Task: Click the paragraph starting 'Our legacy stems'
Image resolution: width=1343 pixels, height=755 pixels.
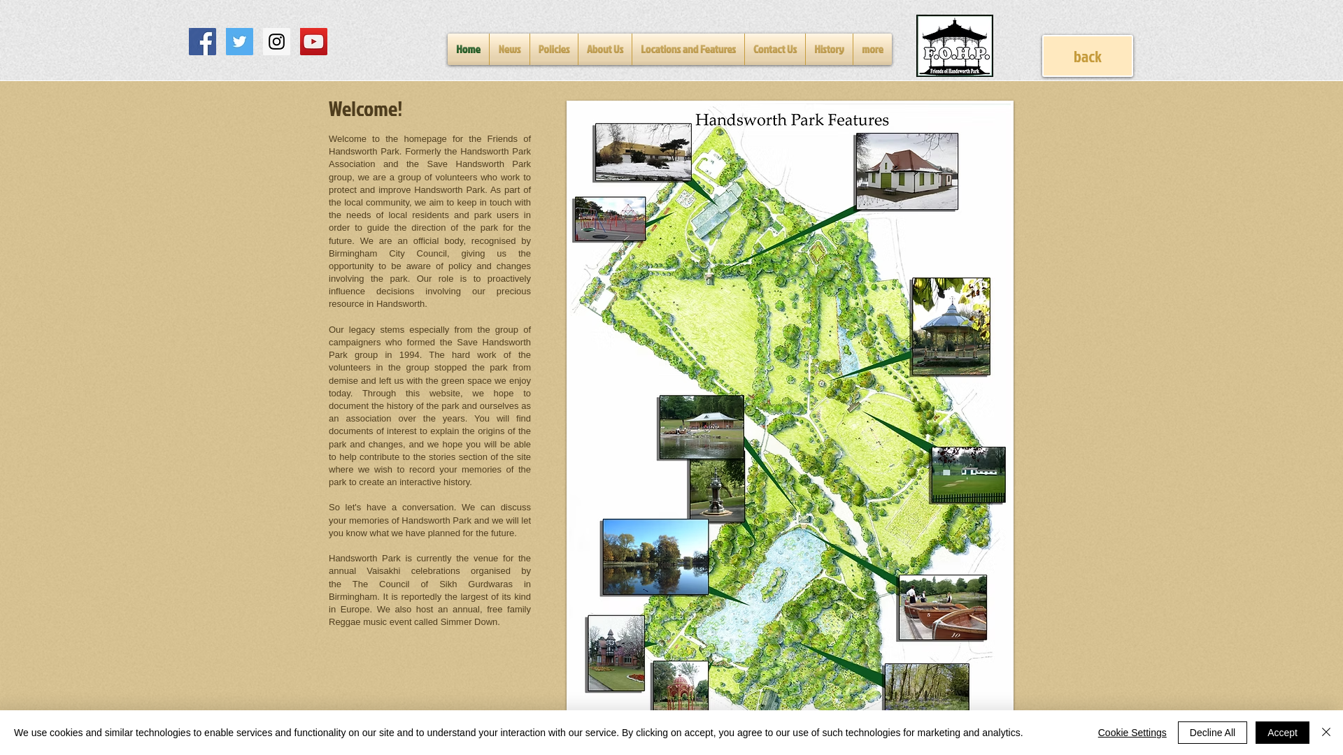Action: (429, 405)
